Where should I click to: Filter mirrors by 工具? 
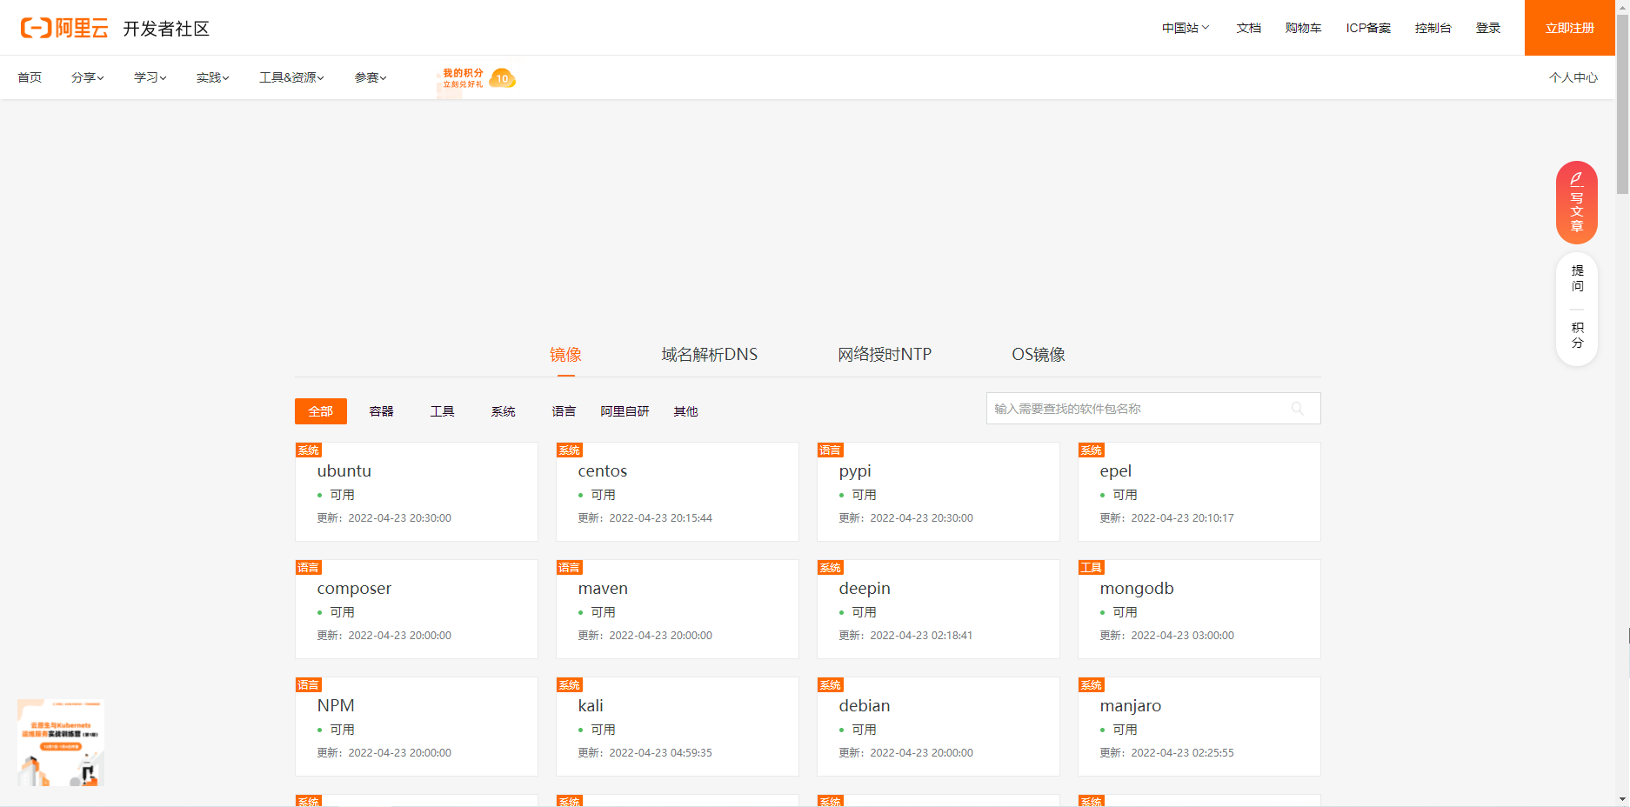tap(442, 411)
